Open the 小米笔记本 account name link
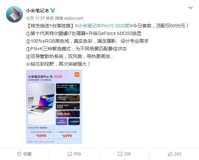The width and height of the screenshot is (199, 160). (37, 11)
